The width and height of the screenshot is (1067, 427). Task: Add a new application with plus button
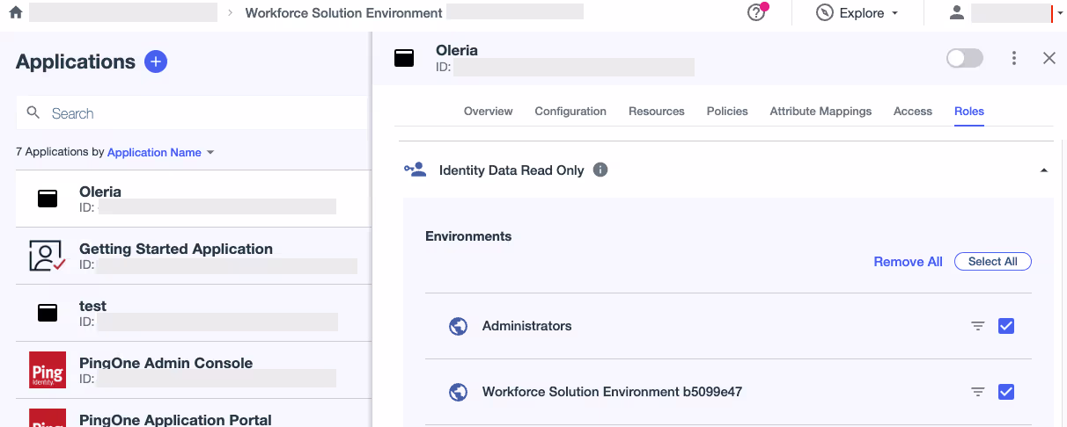coord(156,62)
